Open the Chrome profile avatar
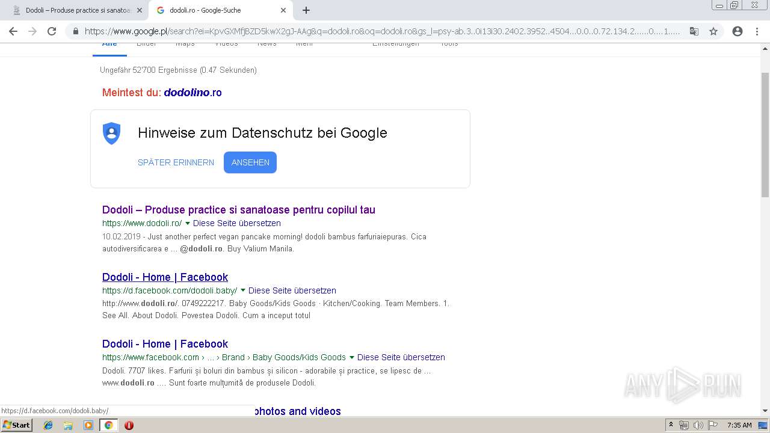Viewport: 770px width, 433px height. [738, 31]
